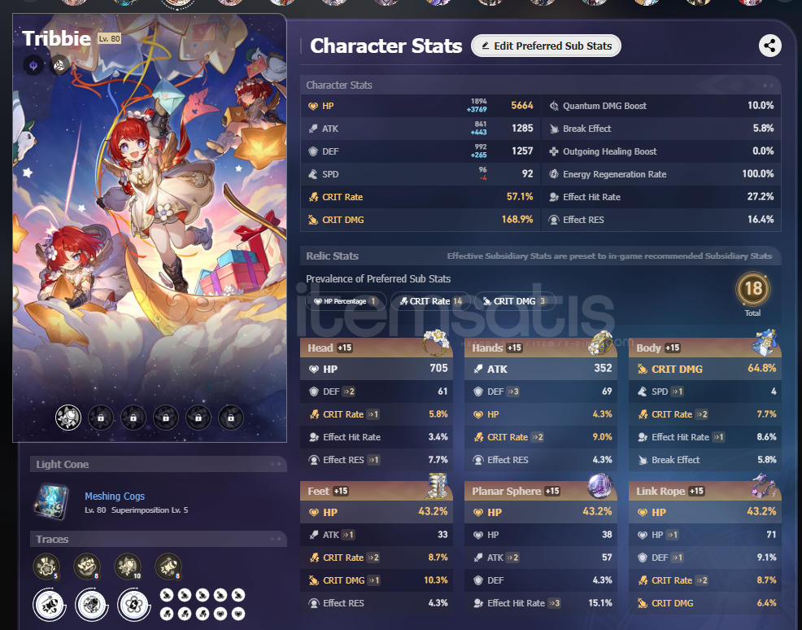The width and height of the screenshot is (802, 630).
Task: Click the Quantum element icon under Tribbie
Action: click(x=33, y=65)
